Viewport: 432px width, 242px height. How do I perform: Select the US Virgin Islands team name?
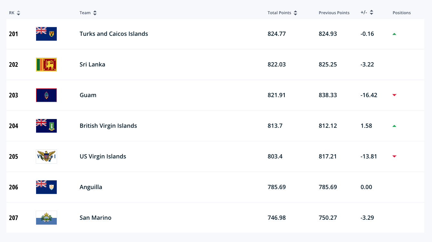point(103,156)
